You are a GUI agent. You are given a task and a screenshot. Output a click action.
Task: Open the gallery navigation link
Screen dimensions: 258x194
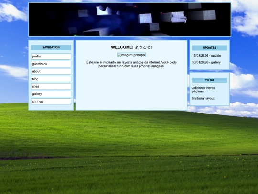point(51,94)
